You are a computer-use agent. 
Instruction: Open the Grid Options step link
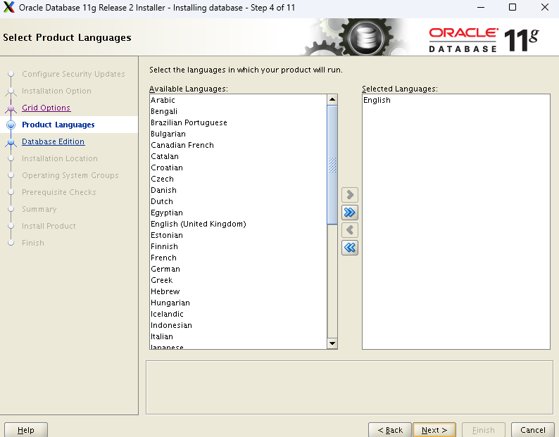(x=46, y=108)
